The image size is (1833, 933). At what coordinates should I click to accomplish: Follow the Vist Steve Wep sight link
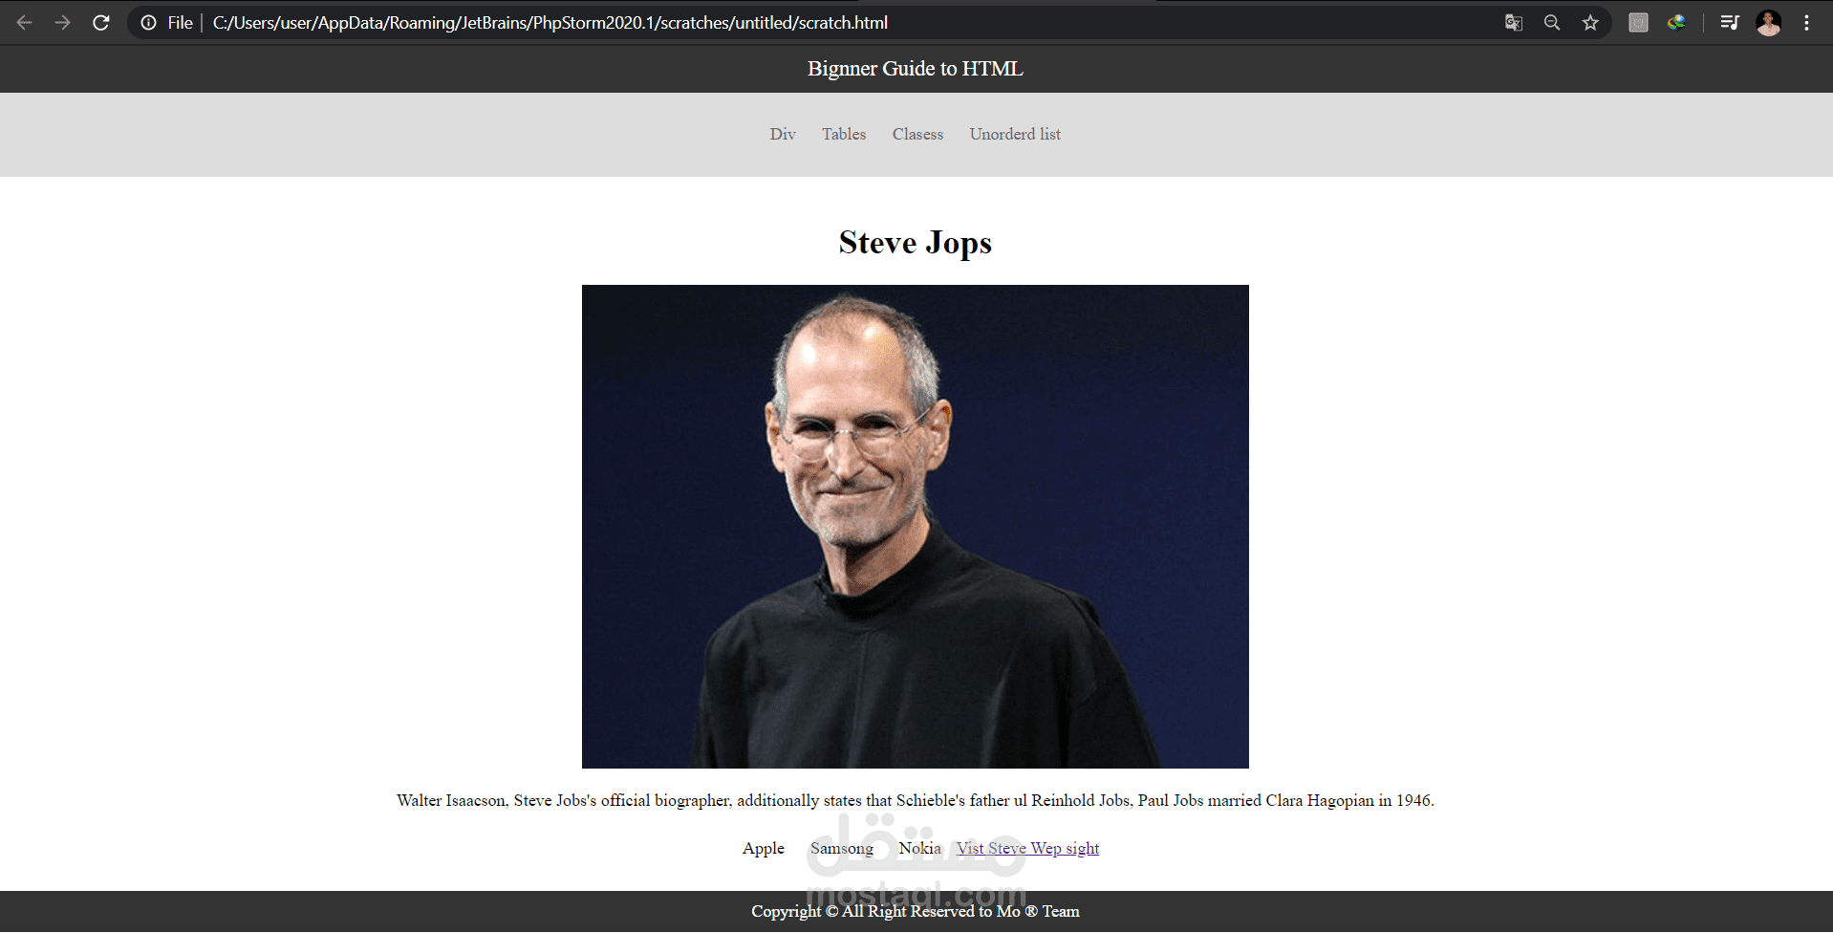coord(1026,848)
